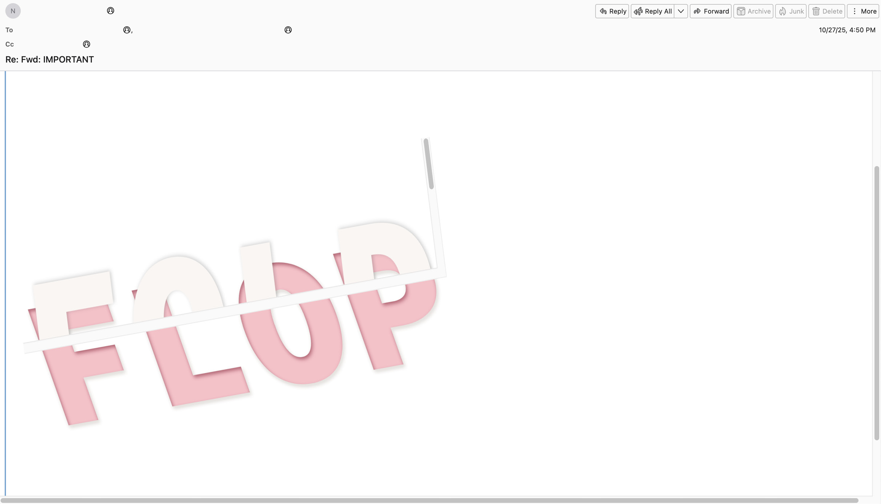Screen dimensions: 881x504
Task: Click the sender avatar with letter N
Action: pos(13,11)
